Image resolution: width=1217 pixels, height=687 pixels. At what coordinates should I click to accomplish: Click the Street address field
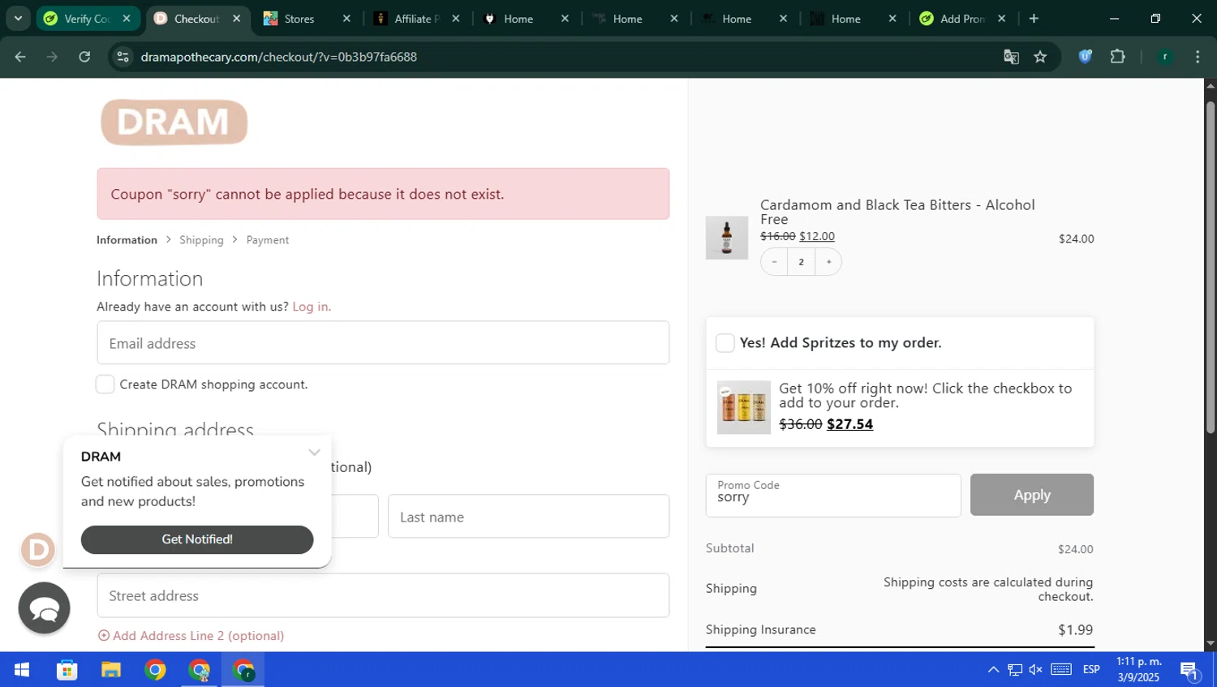pos(383,595)
